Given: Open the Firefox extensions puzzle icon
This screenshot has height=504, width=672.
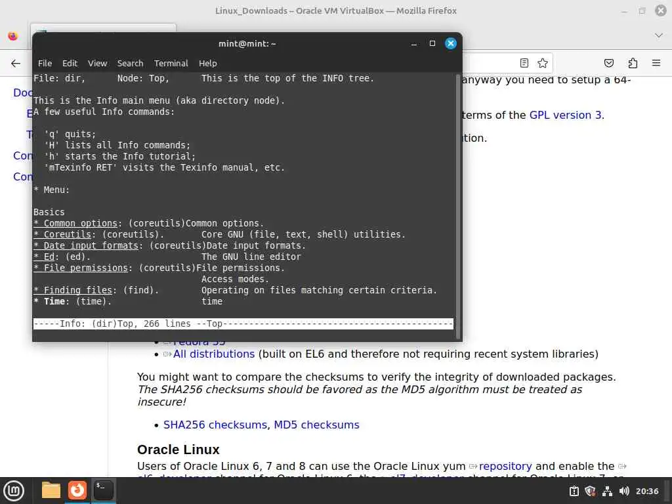Looking at the screenshot, I should coord(633,63).
